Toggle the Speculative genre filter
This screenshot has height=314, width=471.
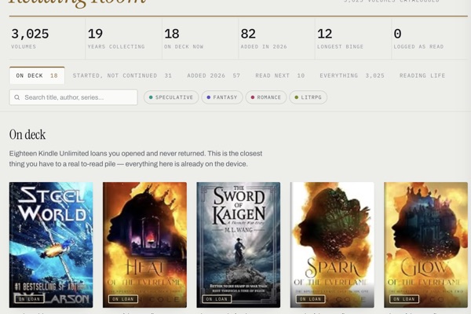coord(171,97)
